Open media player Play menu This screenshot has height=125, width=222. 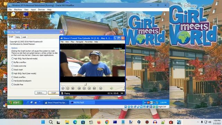point(72,42)
